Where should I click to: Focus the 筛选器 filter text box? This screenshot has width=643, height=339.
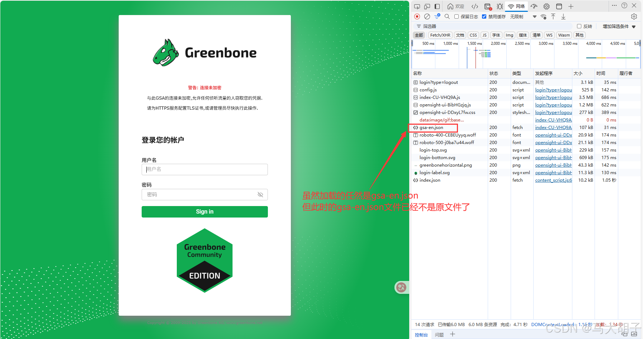coord(493,26)
